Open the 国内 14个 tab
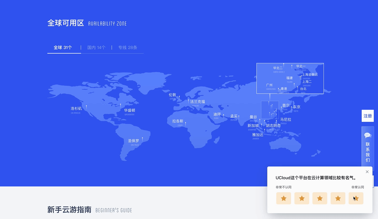 [x=96, y=48]
